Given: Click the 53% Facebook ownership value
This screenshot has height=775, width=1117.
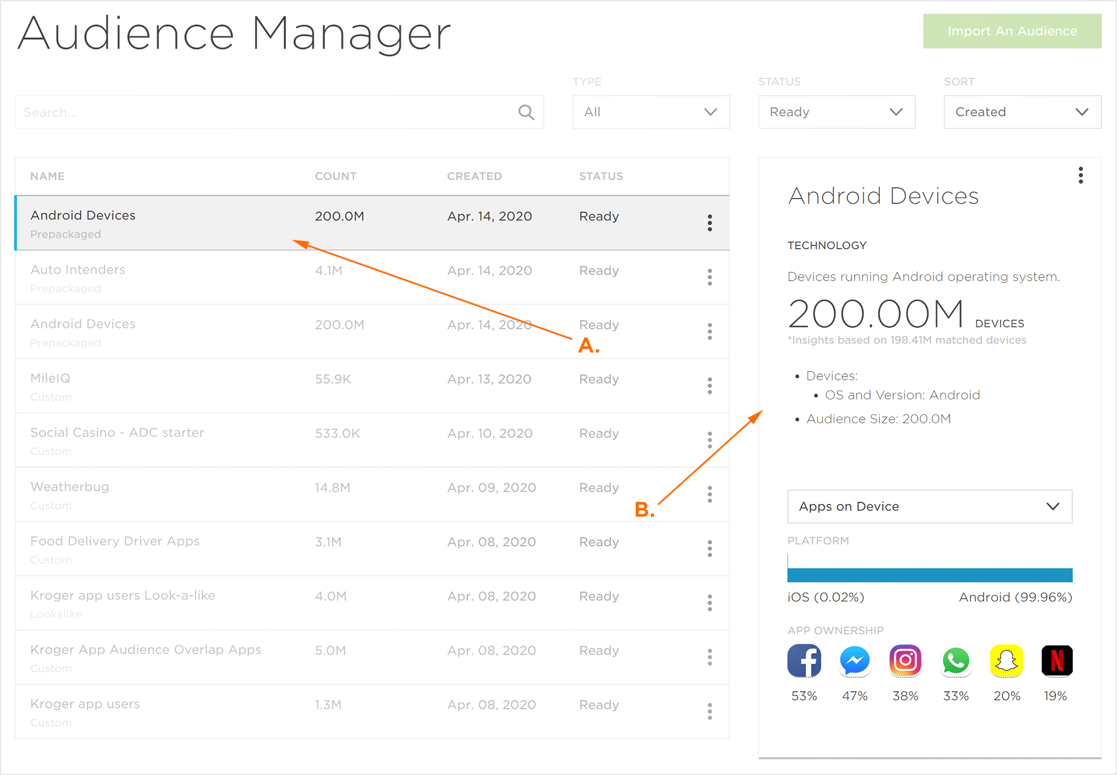Looking at the screenshot, I should click(804, 696).
